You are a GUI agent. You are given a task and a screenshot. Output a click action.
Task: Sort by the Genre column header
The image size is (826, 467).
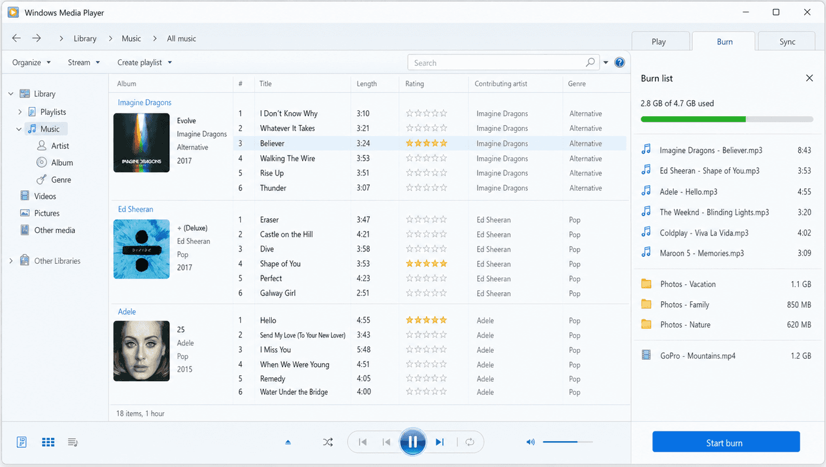[577, 84]
